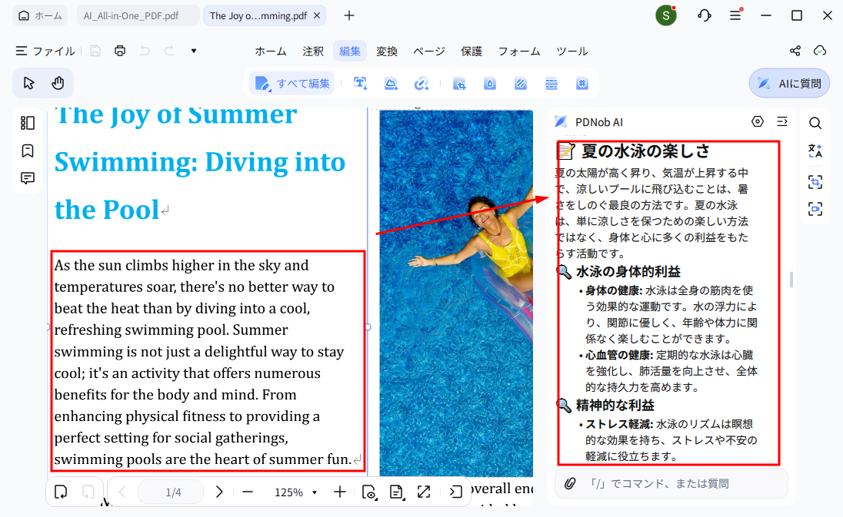Screen dimensions: 843x517
Task: Rotate page with the first bottom toolbar icon
Action: 61,492
